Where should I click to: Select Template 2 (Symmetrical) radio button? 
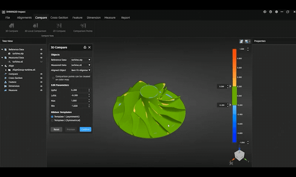coord(52,120)
